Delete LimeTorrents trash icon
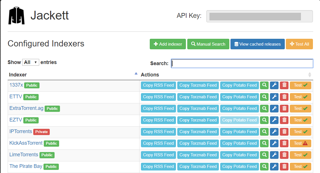Screen dimensions: 320x173 (284, 155)
